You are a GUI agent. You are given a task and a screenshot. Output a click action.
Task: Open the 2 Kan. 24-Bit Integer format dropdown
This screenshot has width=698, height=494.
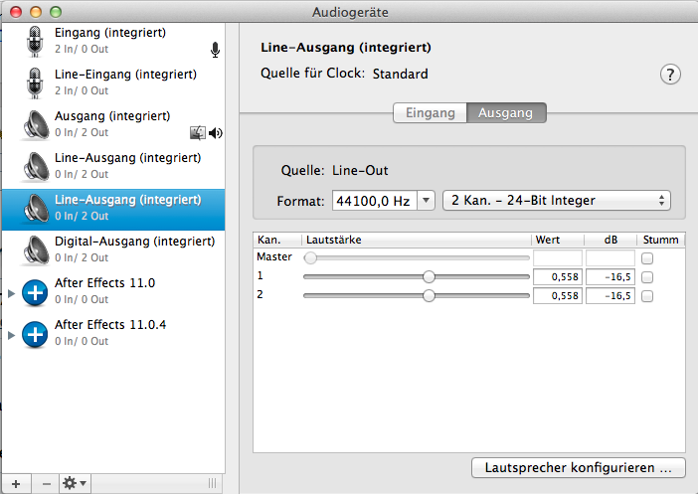556,201
